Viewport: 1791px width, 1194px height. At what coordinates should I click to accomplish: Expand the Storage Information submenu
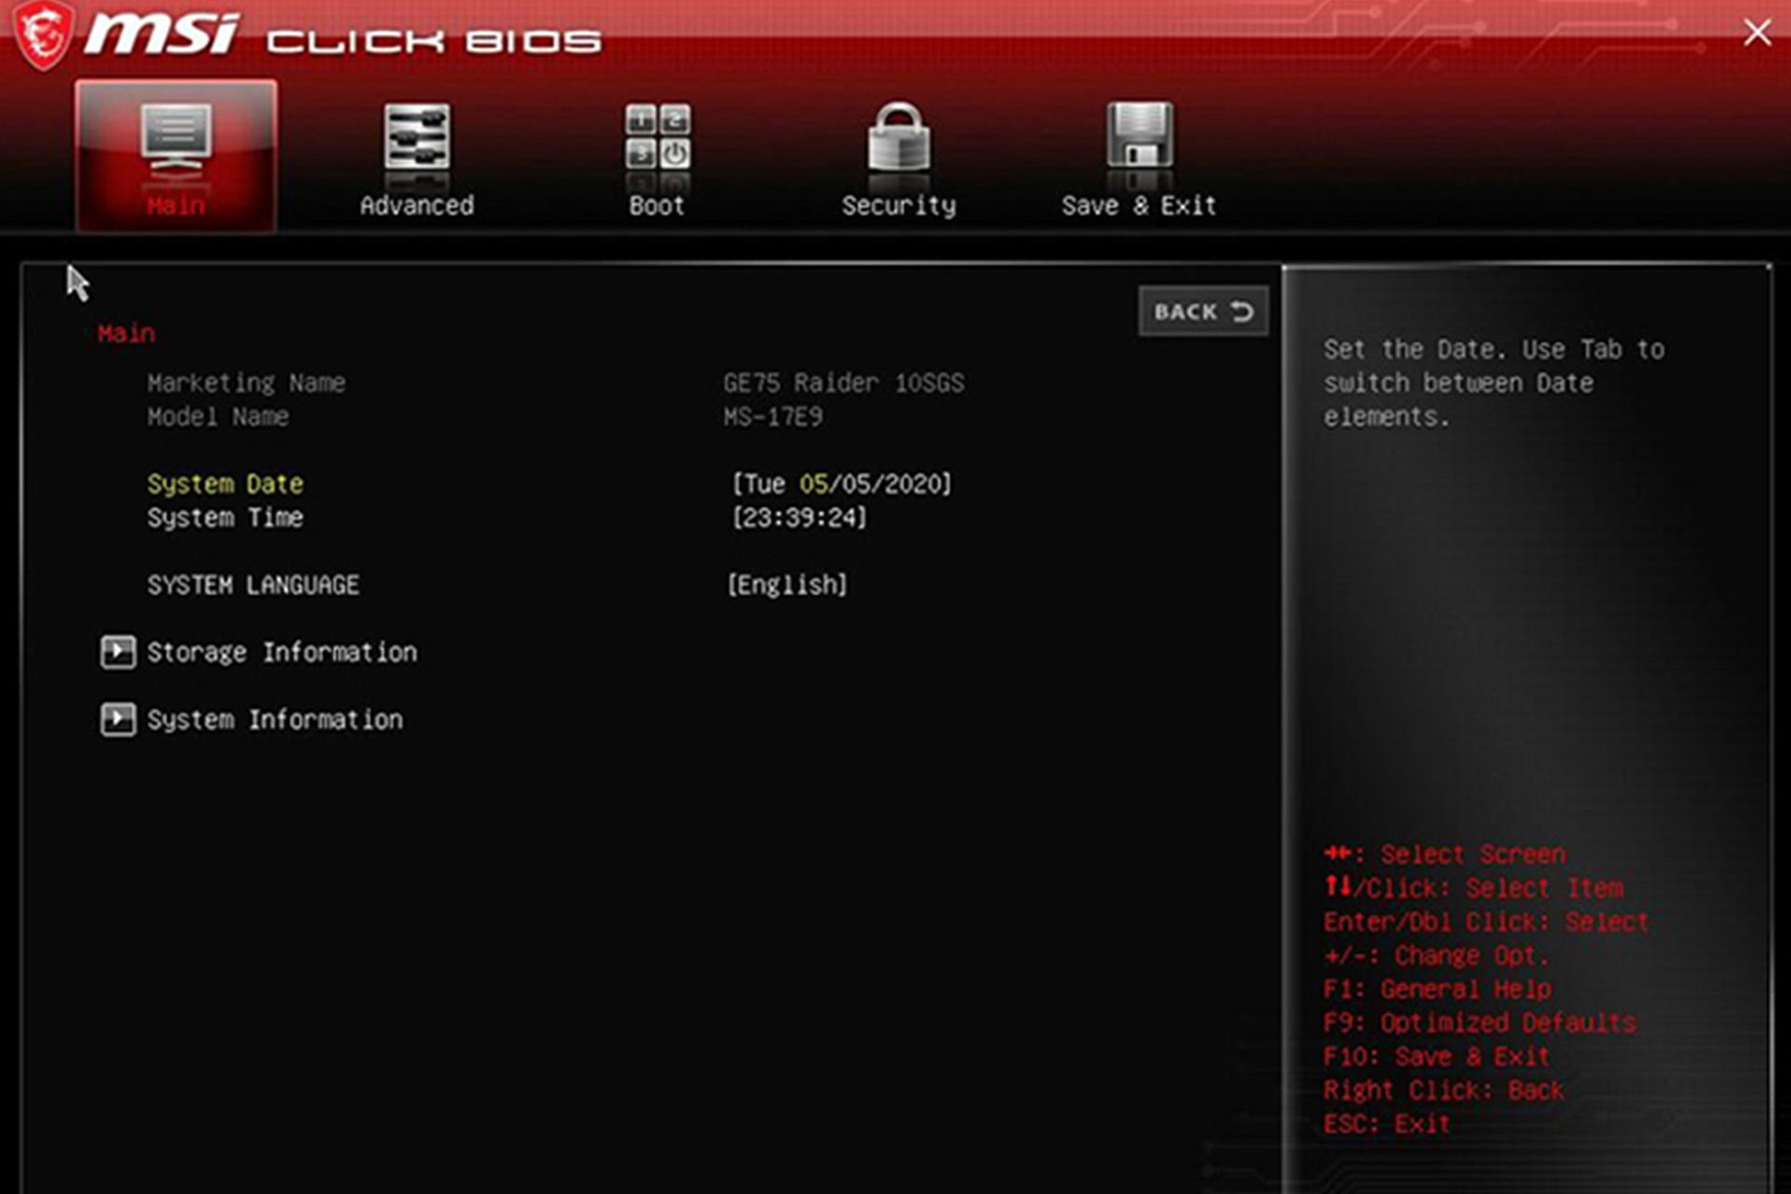(283, 652)
